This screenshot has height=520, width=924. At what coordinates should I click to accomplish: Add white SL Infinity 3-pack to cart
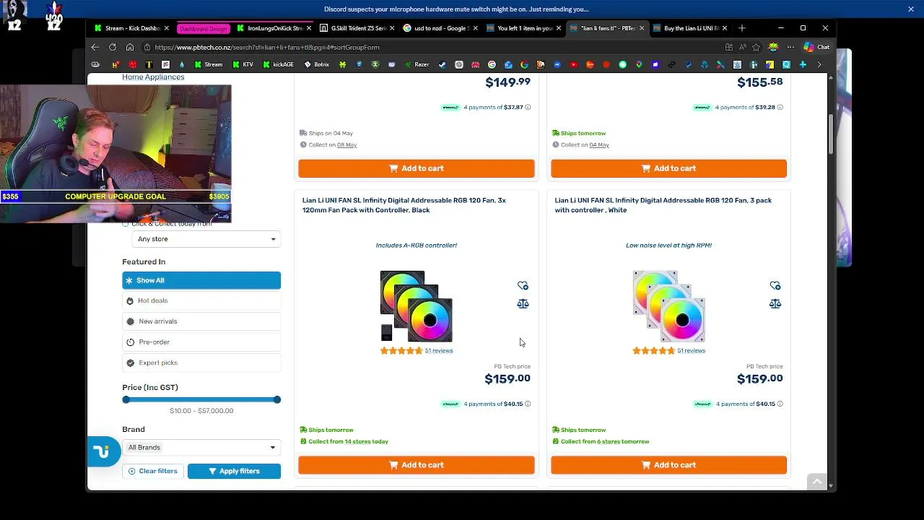[x=668, y=465]
